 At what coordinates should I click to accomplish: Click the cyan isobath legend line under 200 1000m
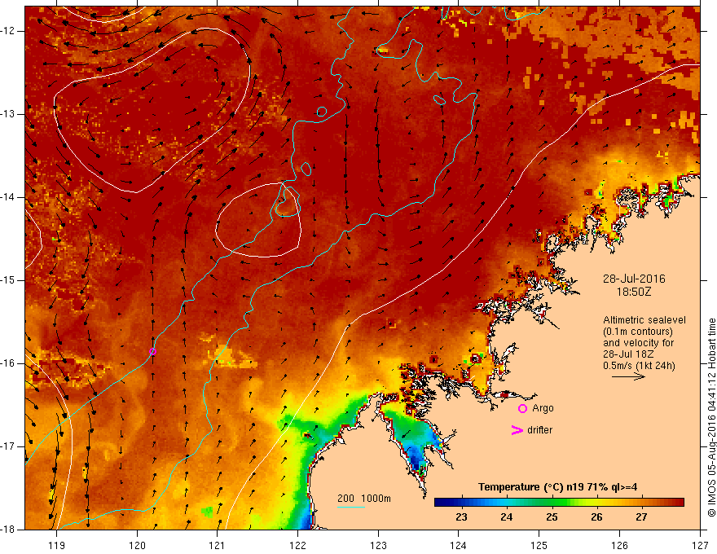(350, 507)
